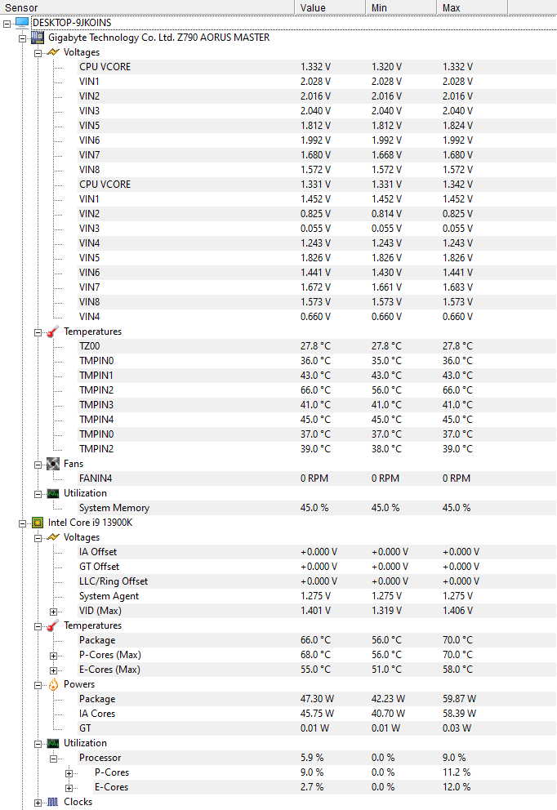Expand the P-Cores utilization entry
Image resolution: width=557 pixels, height=810 pixels.
click(69, 773)
